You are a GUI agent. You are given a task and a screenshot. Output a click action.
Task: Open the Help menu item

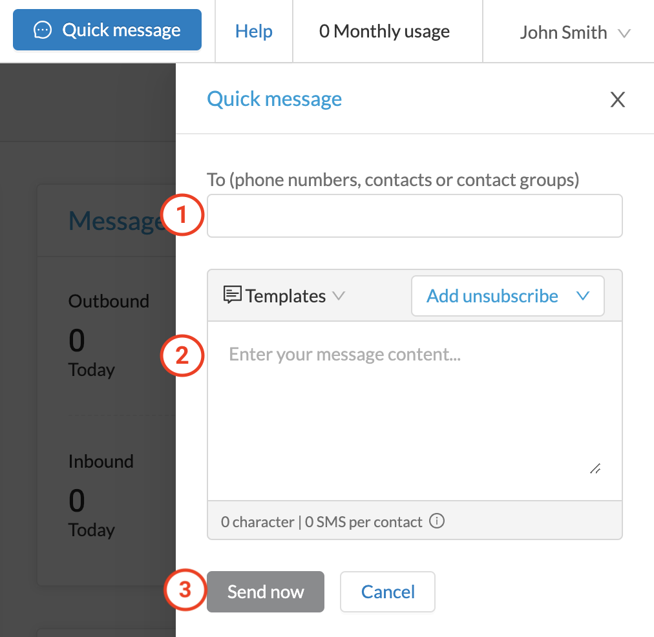[x=253, y=31]
